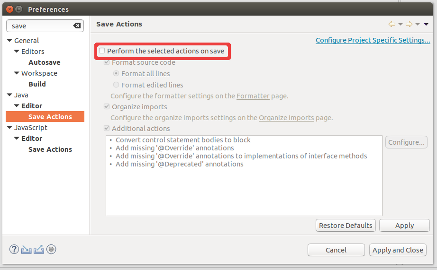Click the Import preferences icon
437x270 pixels.
tap(27, 250)
